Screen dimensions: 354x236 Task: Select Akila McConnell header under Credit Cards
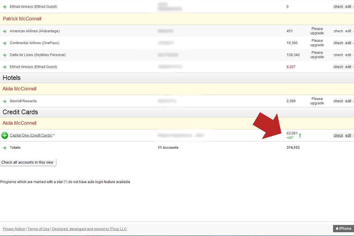[x=19, y=123]
